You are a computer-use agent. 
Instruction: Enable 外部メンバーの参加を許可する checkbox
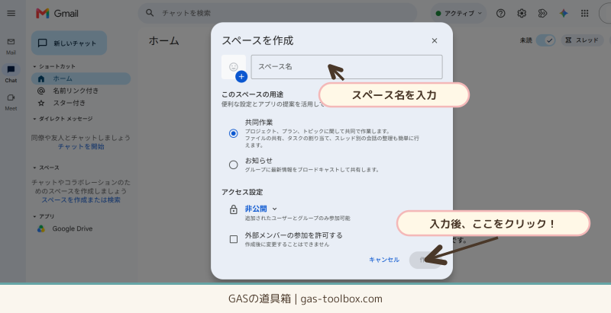pyautogui.click(x=234, y=239)
